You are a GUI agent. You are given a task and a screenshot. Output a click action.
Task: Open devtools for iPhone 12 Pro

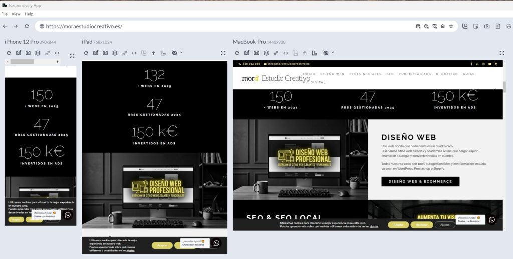pos(48,53)
